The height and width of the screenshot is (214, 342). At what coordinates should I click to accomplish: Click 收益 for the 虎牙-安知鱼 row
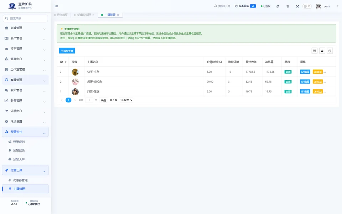coord(317,82)
